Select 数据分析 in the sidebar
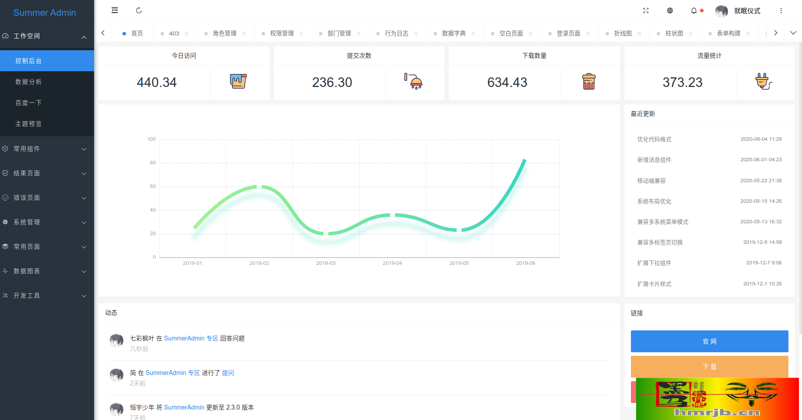Screen dimensions: 802x420 [47, 82]
